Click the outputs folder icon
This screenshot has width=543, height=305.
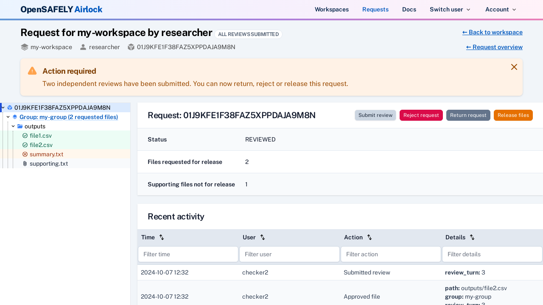[19, 126]
